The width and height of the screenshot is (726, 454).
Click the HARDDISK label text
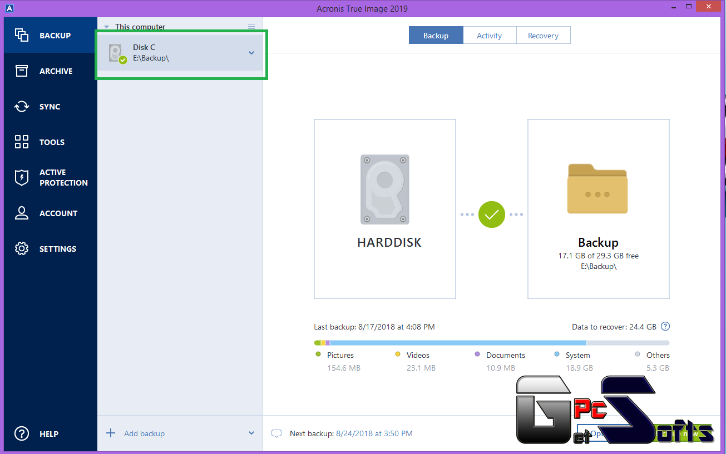pyautogui.click(x=389, y=243)
